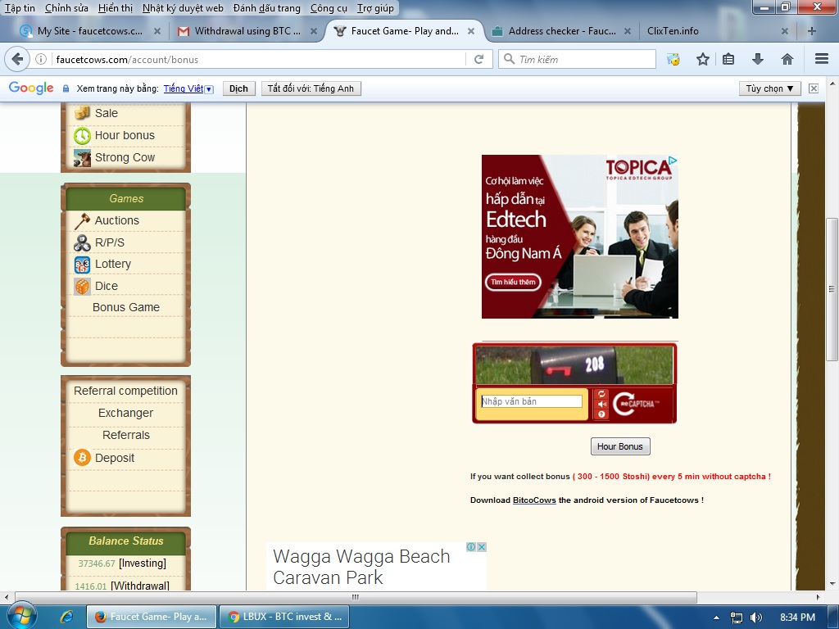
Task: Open a new browser tab
Action: [x=812, y=31]
